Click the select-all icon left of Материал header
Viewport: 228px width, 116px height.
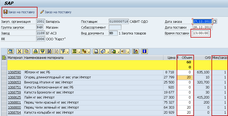4,57
